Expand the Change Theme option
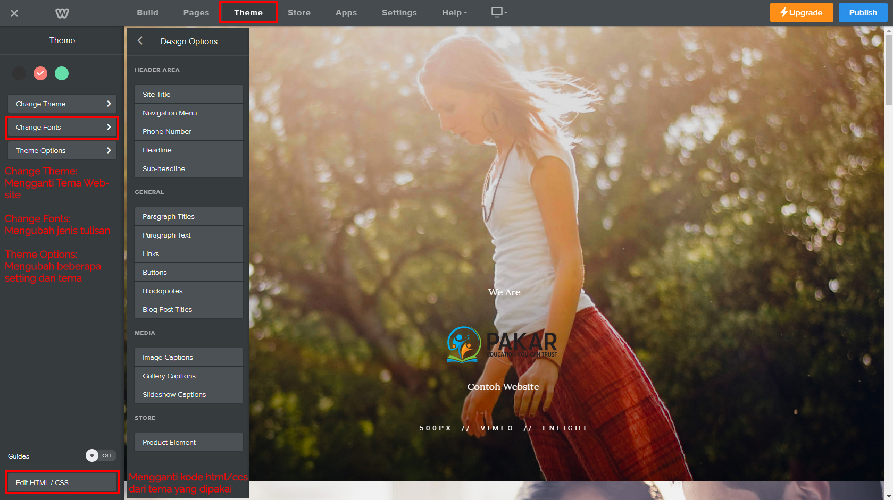Image resolution: width=893 pixels, height=500 pixels. point(62,104)
